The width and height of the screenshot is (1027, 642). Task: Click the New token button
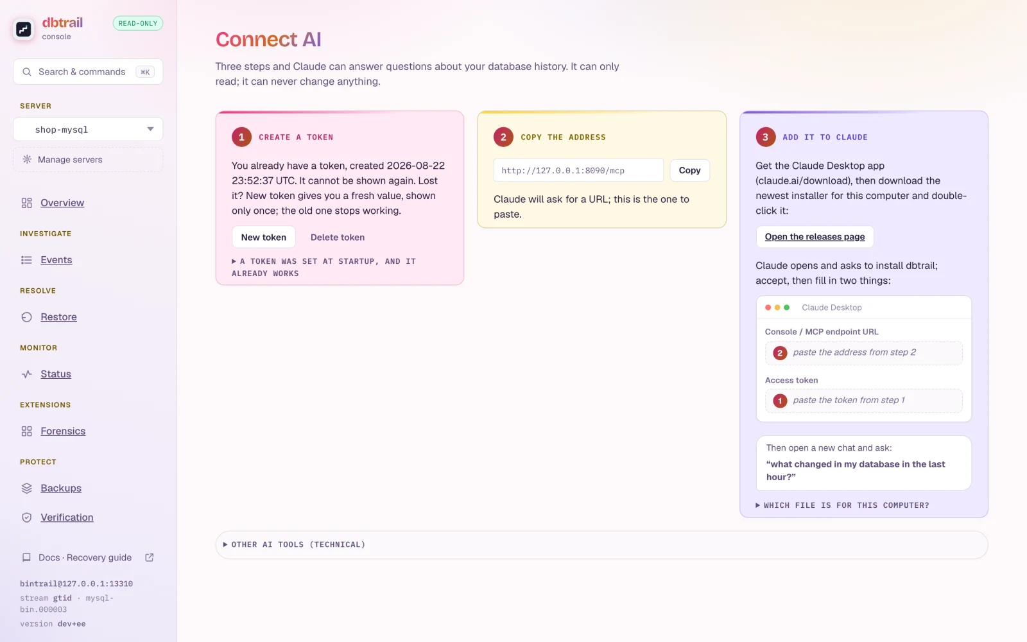[264, 237]
